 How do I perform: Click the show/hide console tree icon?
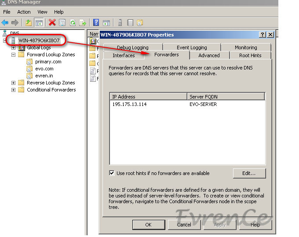[x=39, y=22]
